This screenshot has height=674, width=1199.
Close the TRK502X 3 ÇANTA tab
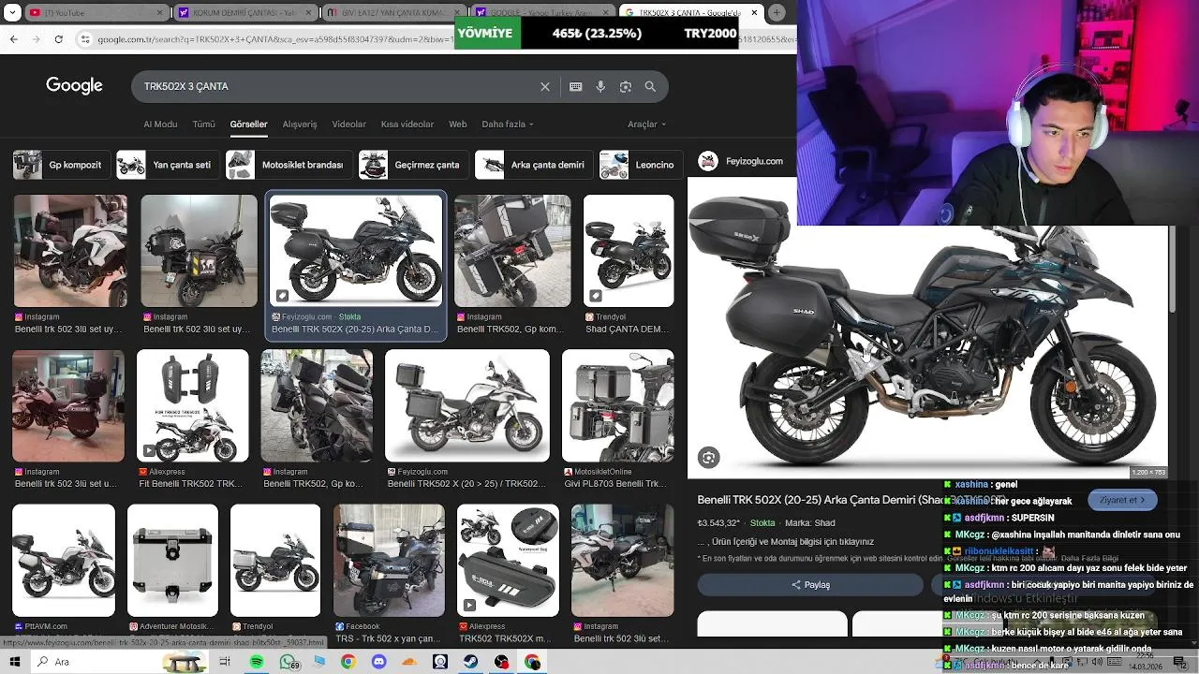753,12
